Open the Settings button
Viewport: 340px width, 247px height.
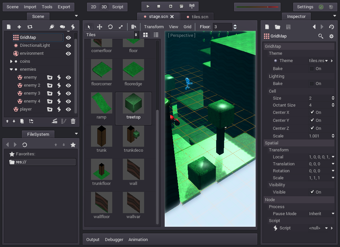[x=305, y=7]
